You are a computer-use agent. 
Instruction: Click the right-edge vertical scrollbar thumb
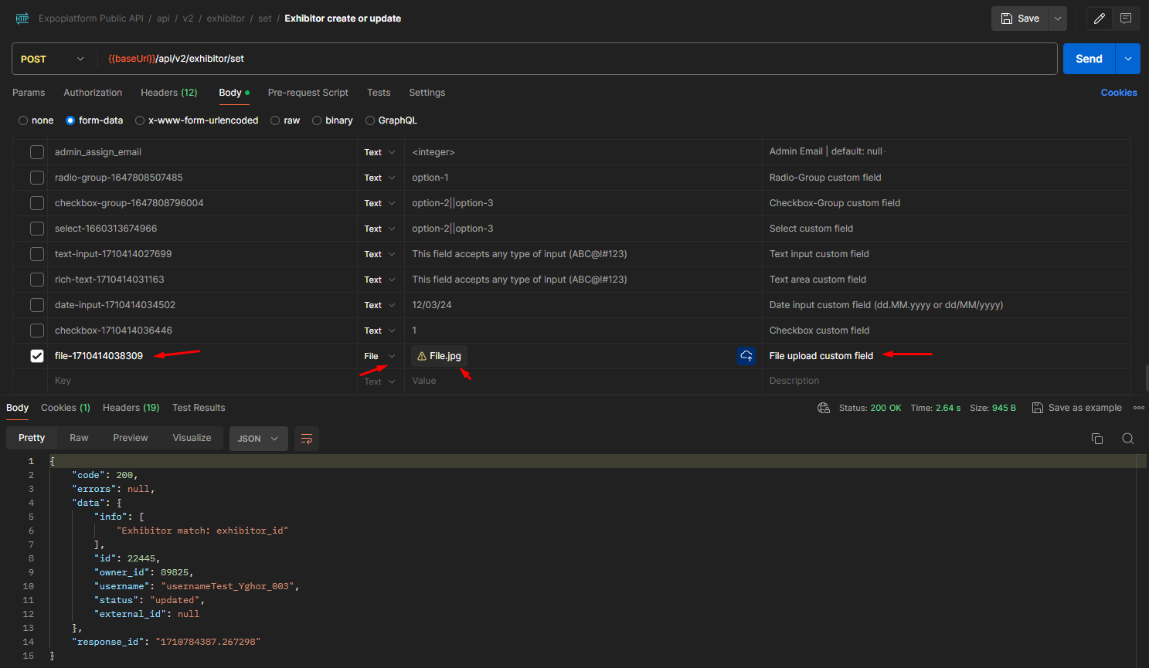point(1147,378)
